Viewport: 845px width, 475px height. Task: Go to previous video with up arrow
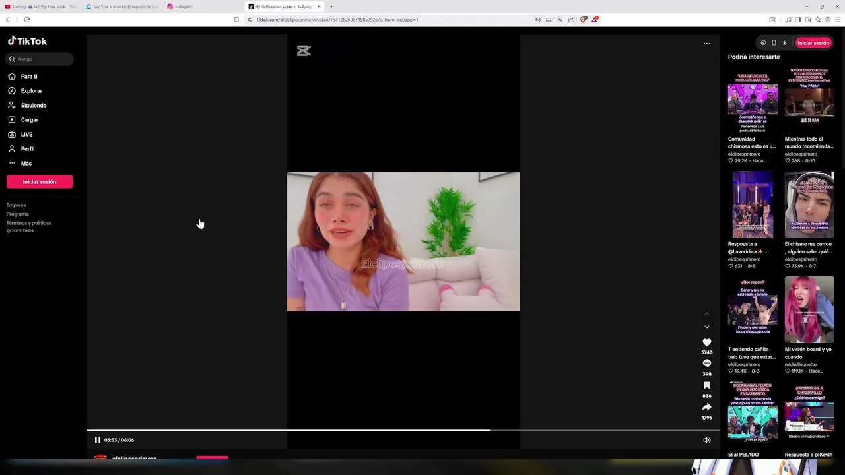[707, 314]
